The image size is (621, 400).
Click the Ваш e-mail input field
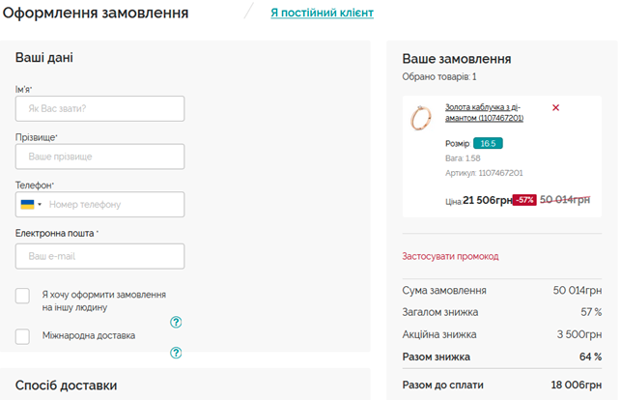pos(99,256)
